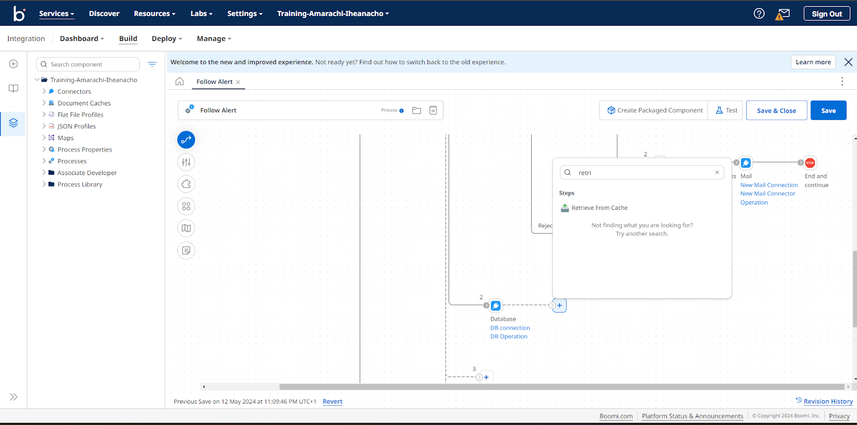857x425 pixels.
Task: Dismiss the welcome banner with X
Action: pos(848,62)
